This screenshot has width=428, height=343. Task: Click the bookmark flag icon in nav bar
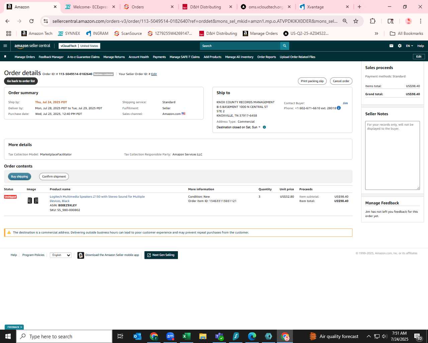[5, 57]
